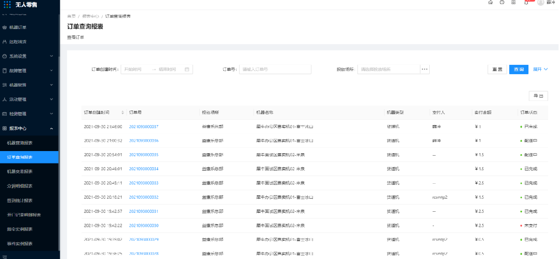Click the collapse sidebar icon at bottom left

(x=5, y=256)
